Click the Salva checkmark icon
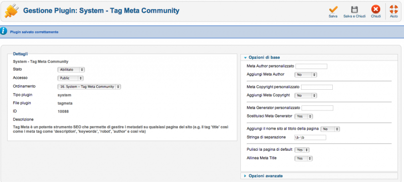The width and height of the screenshot is (404, 182). point(333,10)
